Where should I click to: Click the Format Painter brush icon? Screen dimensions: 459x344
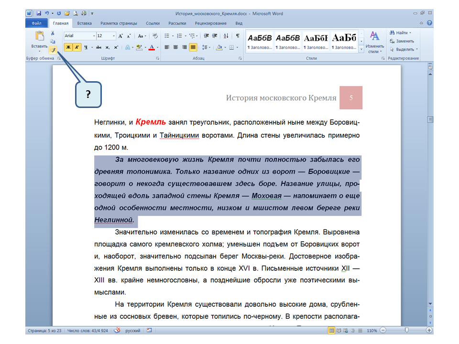pos(53,49)
